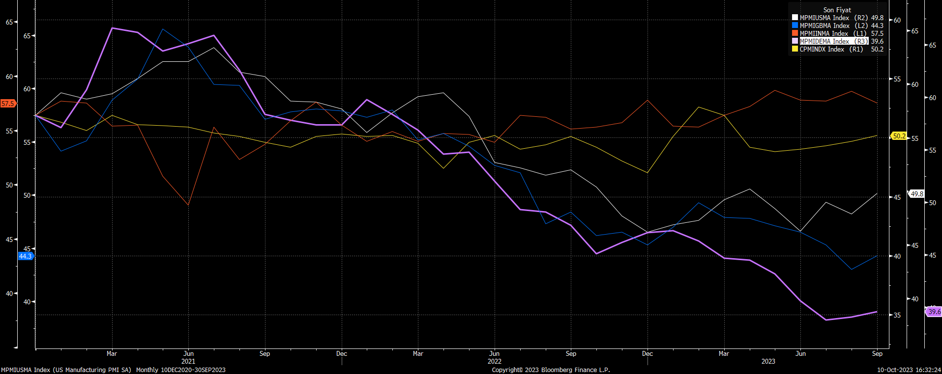This screenshot has width=942, height=374.
Task: Click the purple MPMIDEMA legend color swatch
Action: tap(795, 41)
